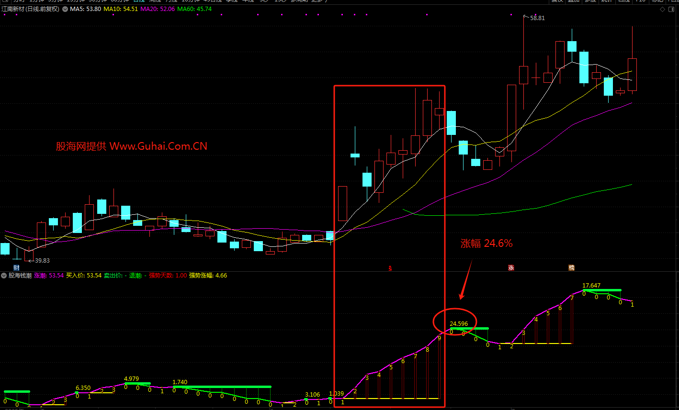Click the 39.83 low price label
The height and width of the screenshot is (410, 679).
coord(42,261)
